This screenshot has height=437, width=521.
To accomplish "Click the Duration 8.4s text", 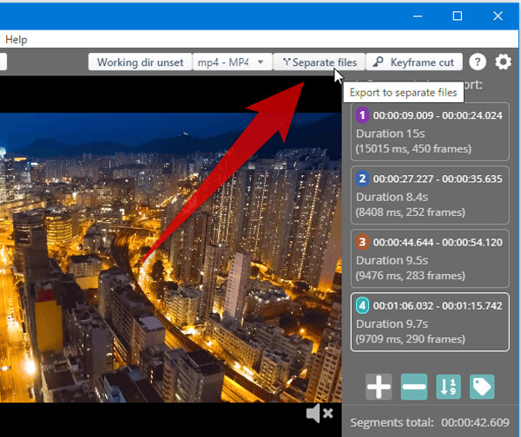I will 392,197.
